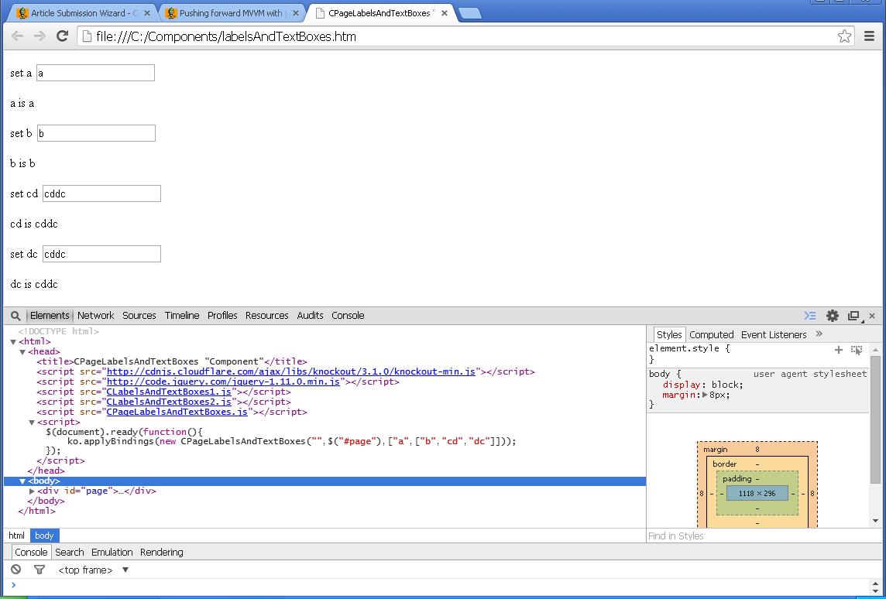886x599 pixels.
Task: Reload the current page
Action: click(62, 36)
